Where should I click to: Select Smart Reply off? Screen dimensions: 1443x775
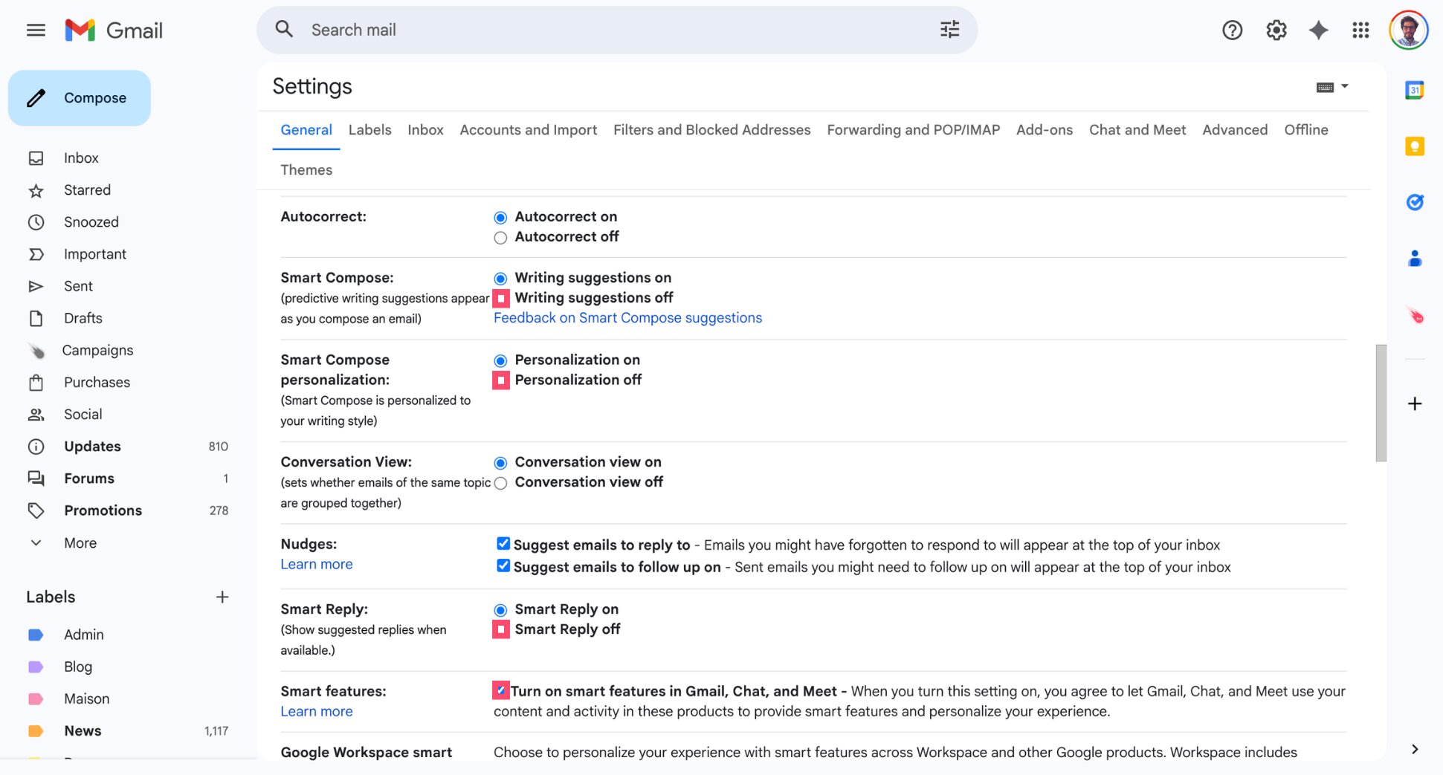pyautogui.click(x=501, y=630)
